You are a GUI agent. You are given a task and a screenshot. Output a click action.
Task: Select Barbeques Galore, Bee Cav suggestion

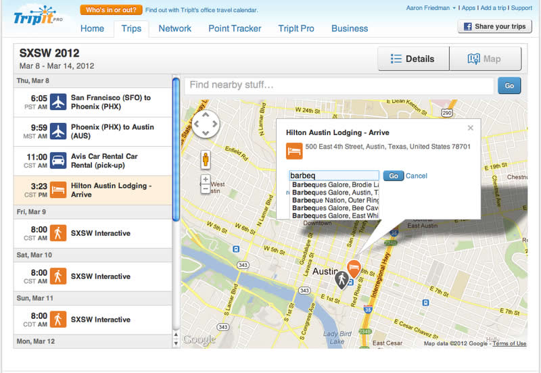335,208
